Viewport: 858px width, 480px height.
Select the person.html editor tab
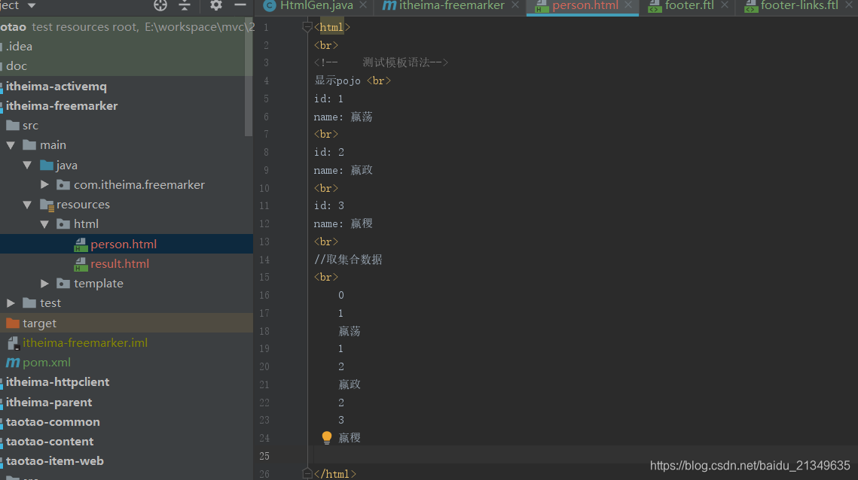coord(585,5)
